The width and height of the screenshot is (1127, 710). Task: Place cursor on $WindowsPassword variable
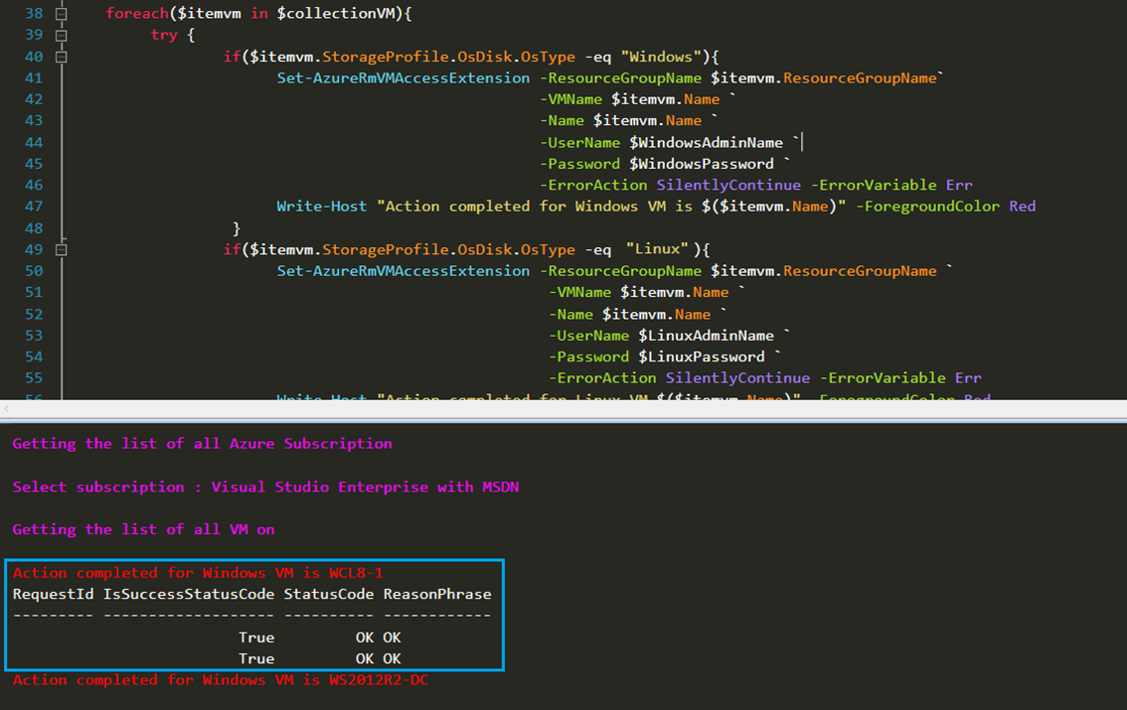pyautogui.click(x=701, y=164)
